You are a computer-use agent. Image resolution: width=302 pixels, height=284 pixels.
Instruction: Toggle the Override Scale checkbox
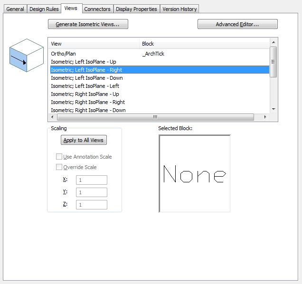59,167
